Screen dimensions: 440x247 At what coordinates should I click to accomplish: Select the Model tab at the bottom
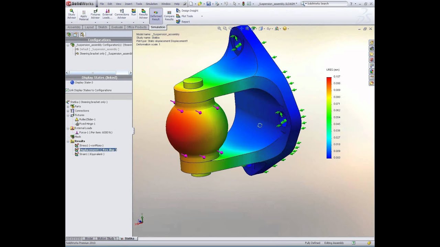pos(89,238)
